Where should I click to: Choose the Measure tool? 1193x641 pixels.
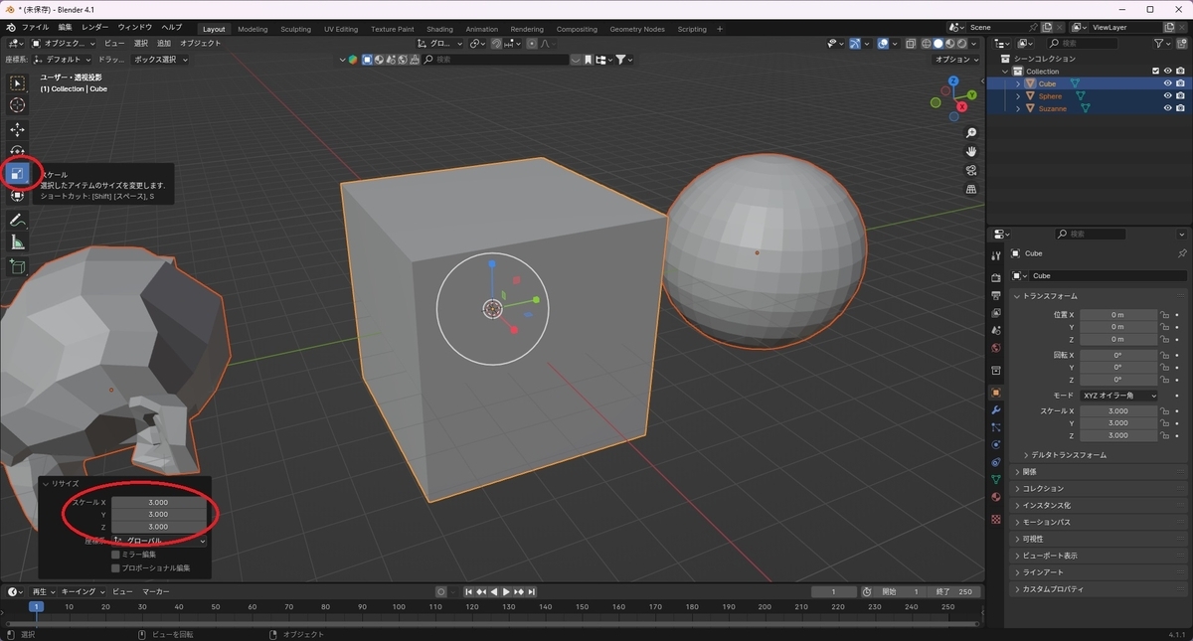(x=18, y=242)
